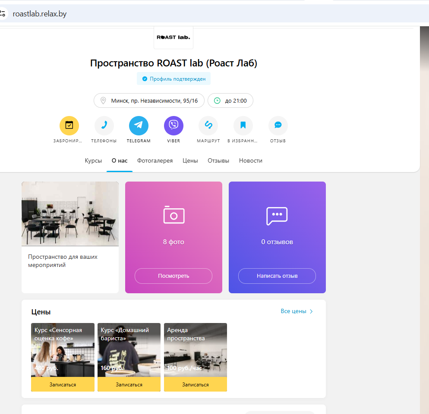
Task: Go to the Отзывы tab
Action: [218, 160]
